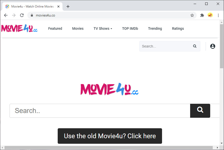The height and width of the screenshot is (150, 224).
Task: Open the Trending menu item
Action: coord(155,28)
